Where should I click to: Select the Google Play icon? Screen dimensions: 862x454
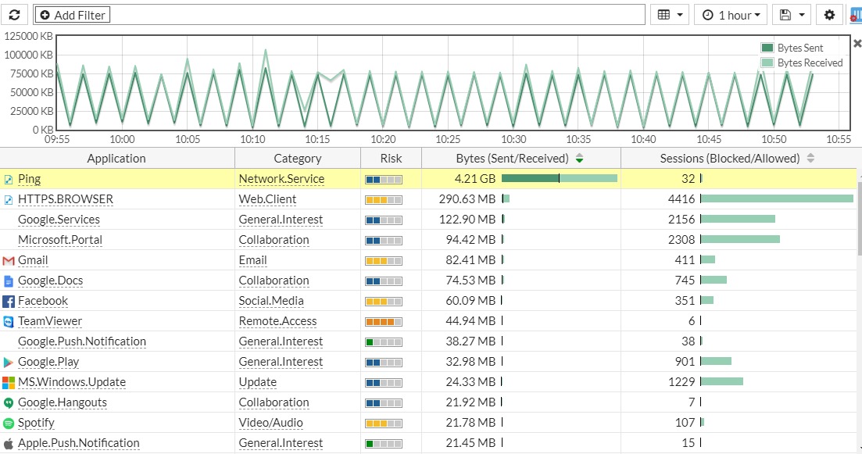(x=9, y=362)
